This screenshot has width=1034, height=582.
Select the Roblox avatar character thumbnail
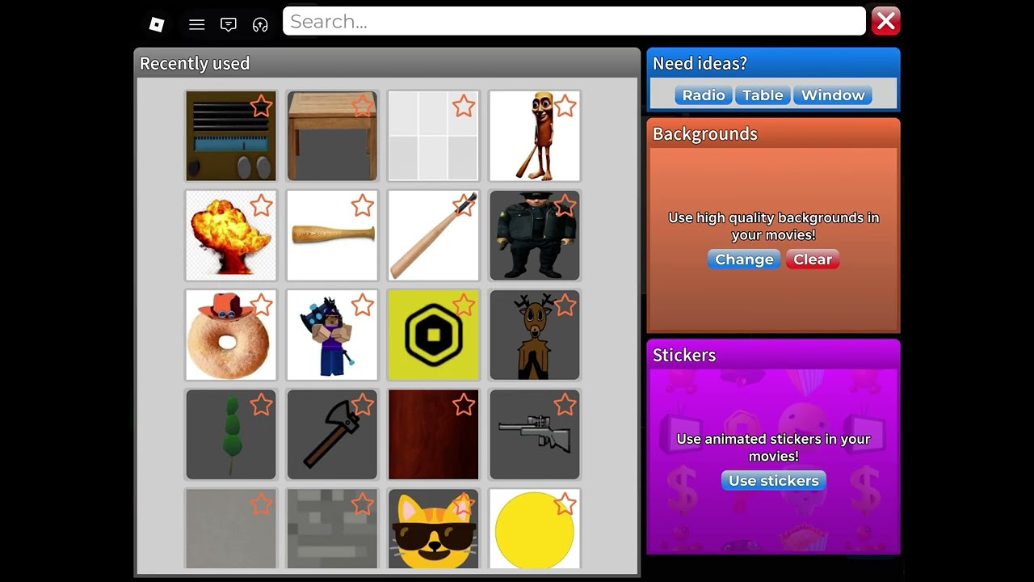click(x=332, y=335)
